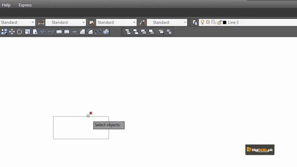Activate the Join tool
Image resolution: width=297 pixels, height=167 pixels.
pos(74,32)
